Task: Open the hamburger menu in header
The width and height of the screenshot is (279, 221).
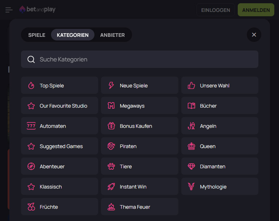Action: tap(9, 10)
